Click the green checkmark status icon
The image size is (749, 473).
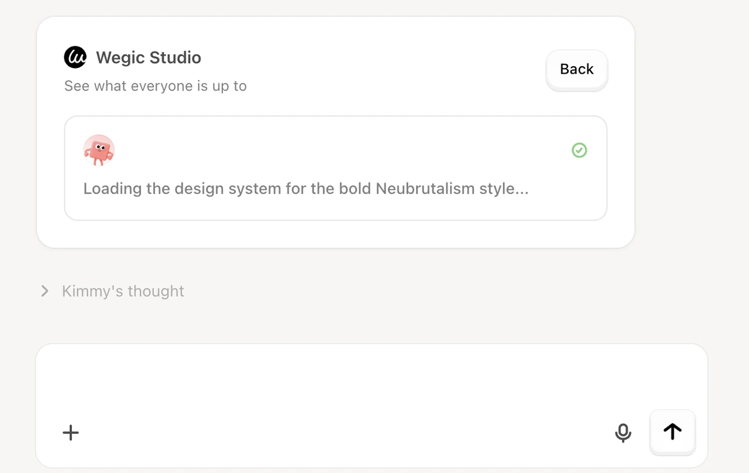[579, 150]
